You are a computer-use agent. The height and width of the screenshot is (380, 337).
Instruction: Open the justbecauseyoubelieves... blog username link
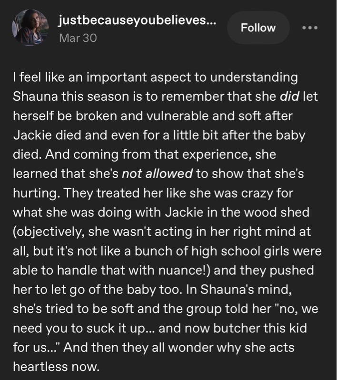pos(137,20)
